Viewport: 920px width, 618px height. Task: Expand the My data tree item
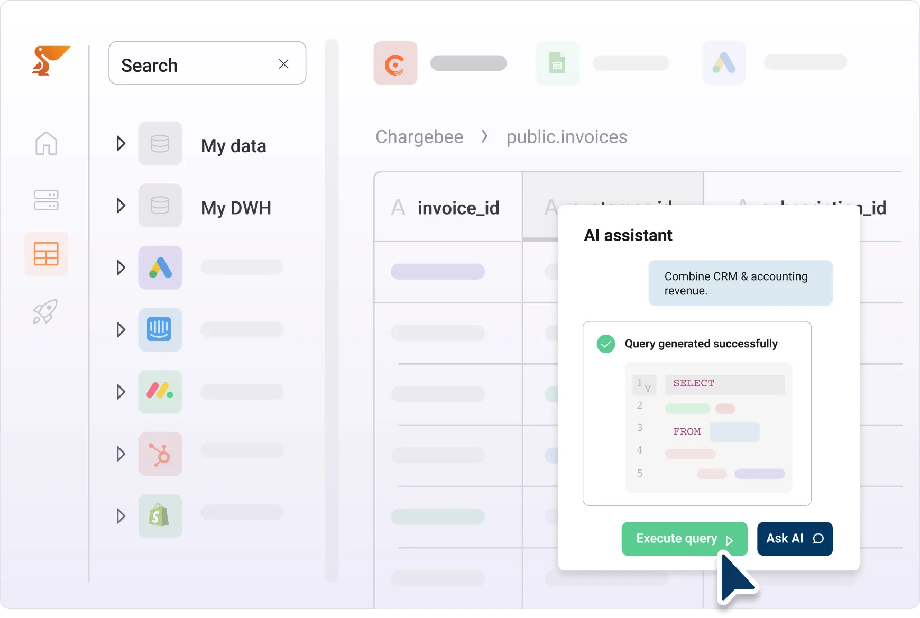tap(121, 143)
